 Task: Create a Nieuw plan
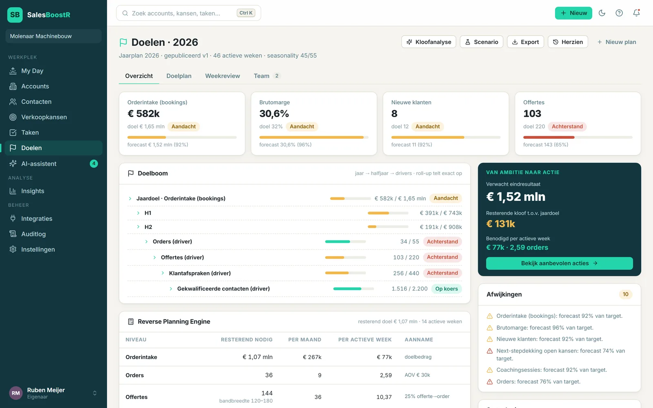pyautogui.click(x=616, y=42)
